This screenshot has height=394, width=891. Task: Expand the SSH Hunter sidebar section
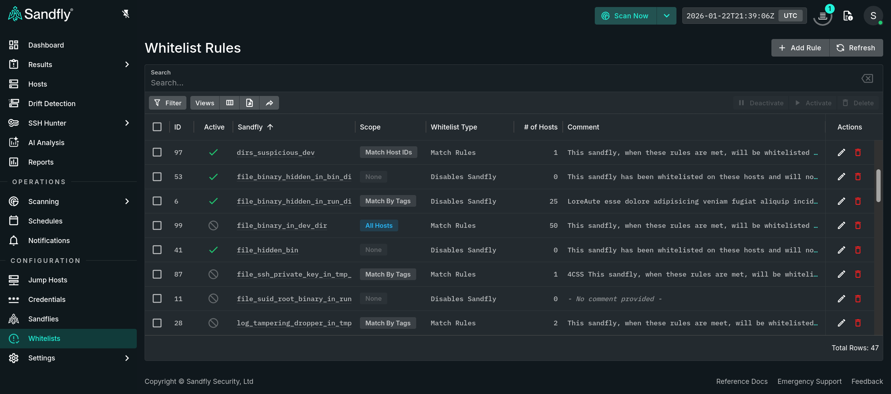pyautogui.click(x=127, y=123)
